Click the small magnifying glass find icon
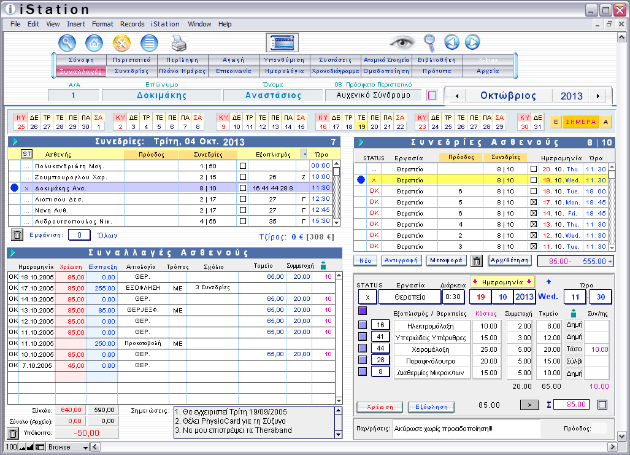 429,42
